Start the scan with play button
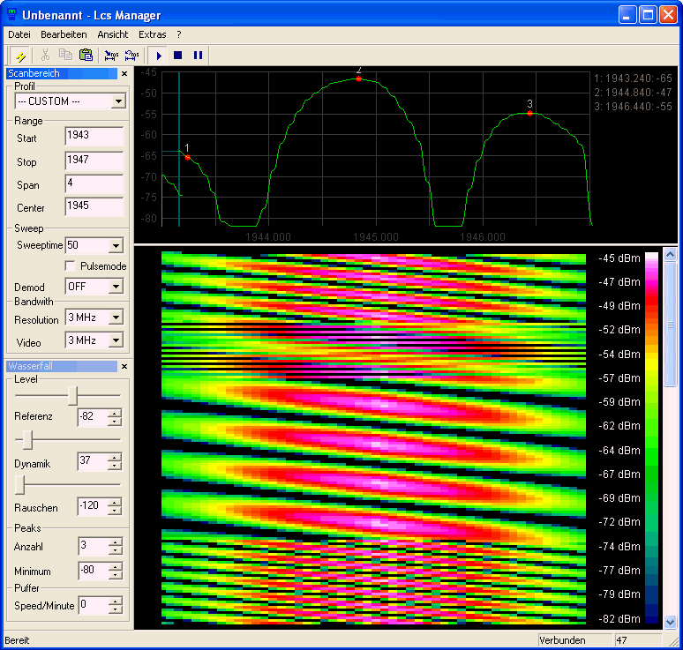Image resolution: width=683 pixels, height=650 pixels. pyautogui.click(x=160, y=55)
